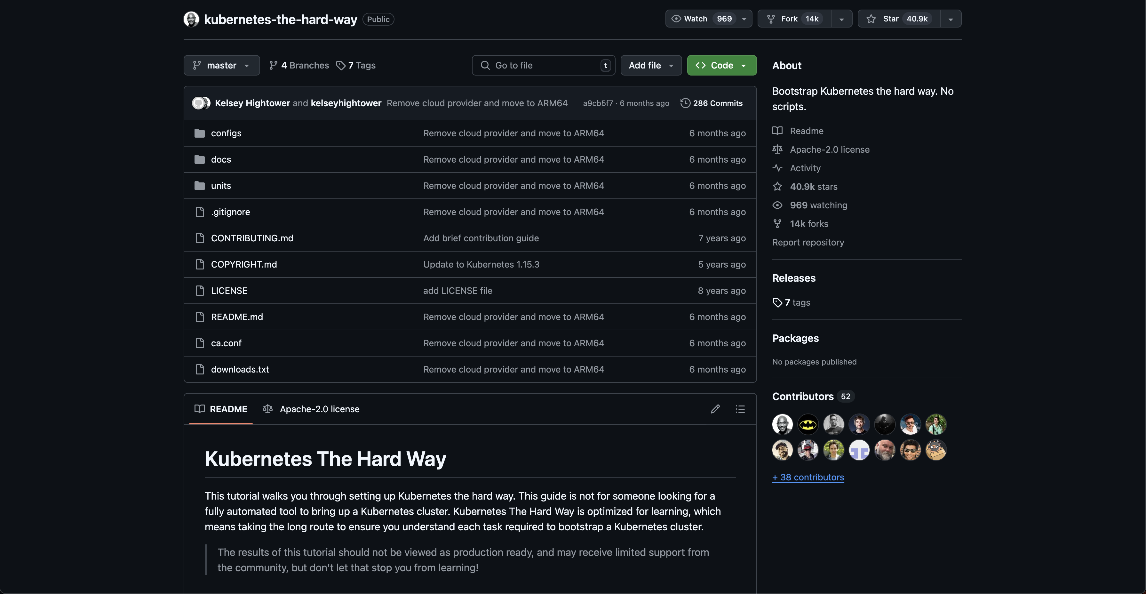Switch to the Apache-2.0 license tab
This screenshot has width=1146, height=594.
coord(311,409)
